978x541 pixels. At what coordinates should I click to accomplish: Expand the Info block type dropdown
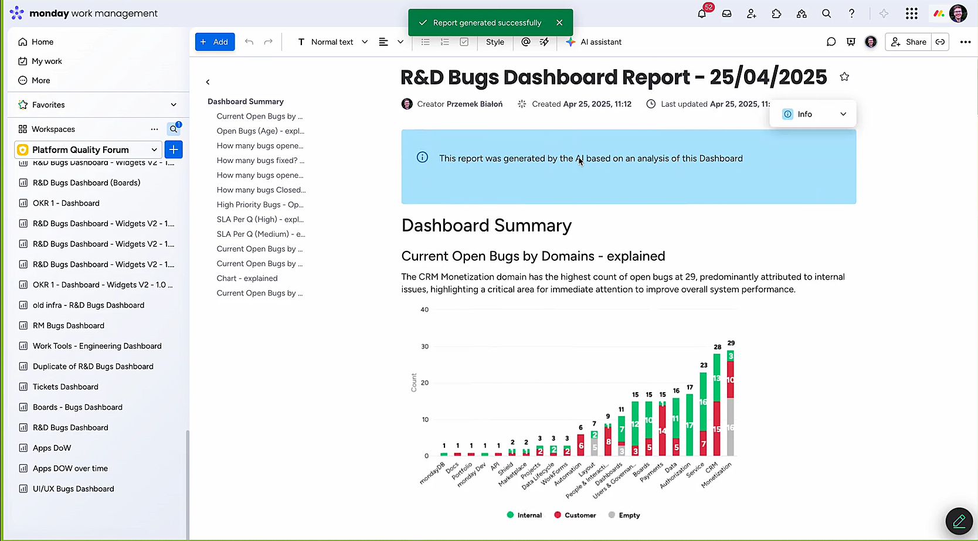coord(814,114)
